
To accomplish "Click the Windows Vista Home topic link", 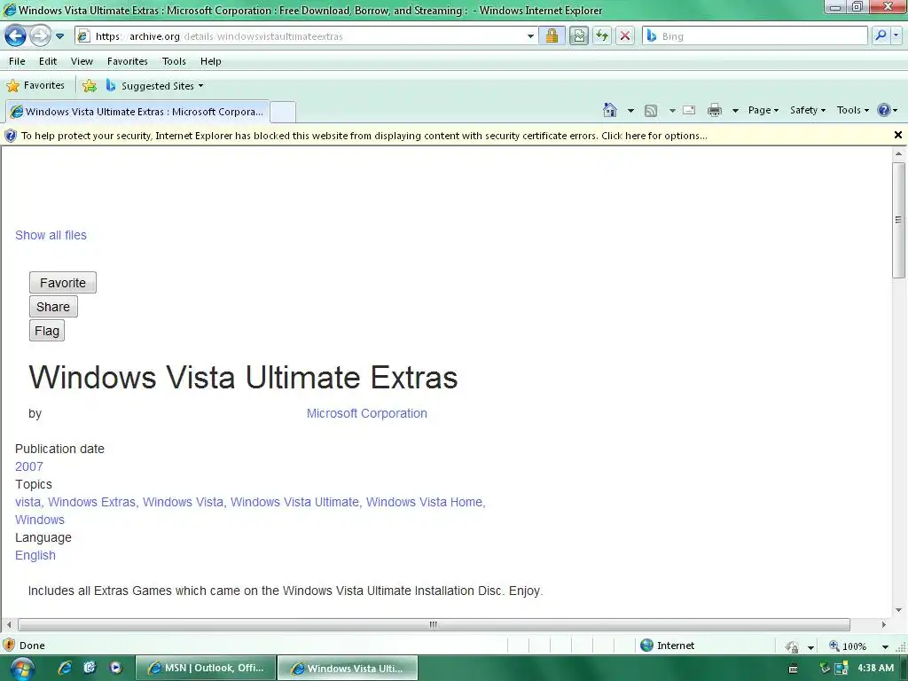I will (x=424, y=502).
